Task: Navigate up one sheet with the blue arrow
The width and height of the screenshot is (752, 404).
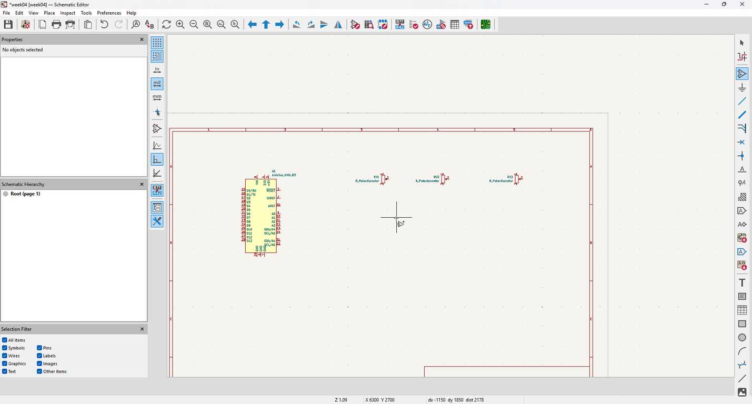Action: tap(266, 24)
